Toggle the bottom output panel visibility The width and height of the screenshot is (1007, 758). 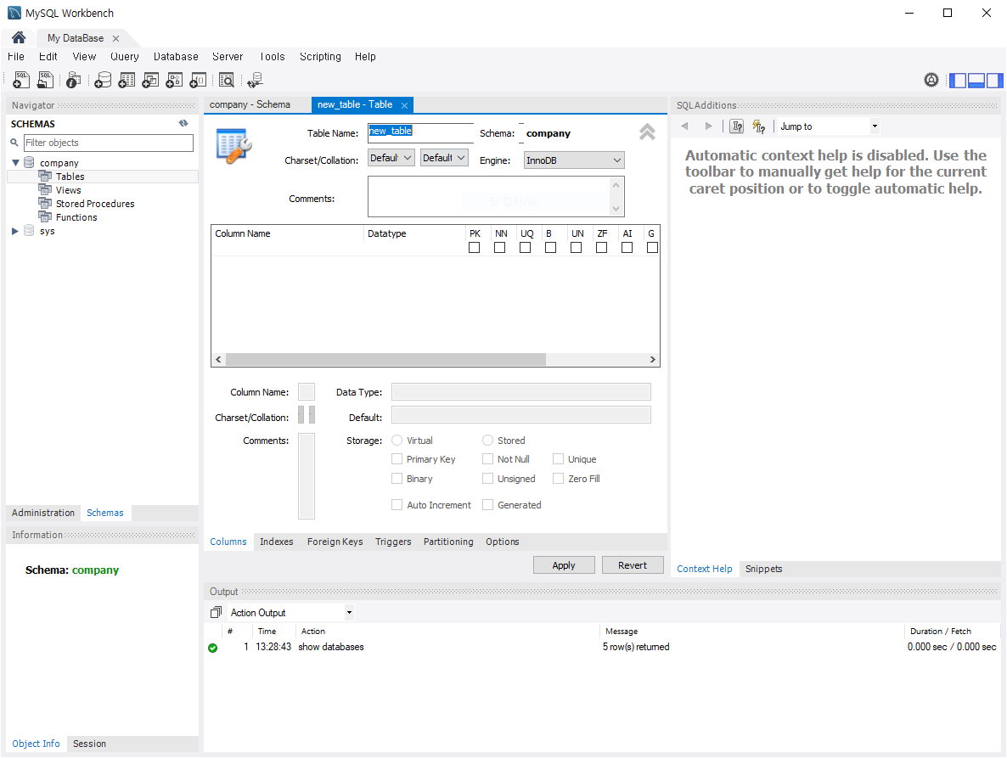[x=976, y=81]
